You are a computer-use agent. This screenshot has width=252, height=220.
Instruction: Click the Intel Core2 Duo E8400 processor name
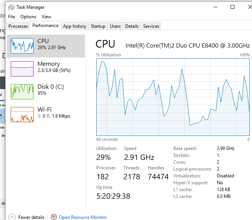pyautogui.click(x=187, y=46)
